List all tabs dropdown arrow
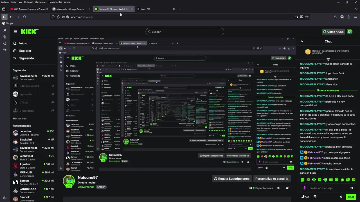This screenshot has width=360, height=202. (355, 9)
